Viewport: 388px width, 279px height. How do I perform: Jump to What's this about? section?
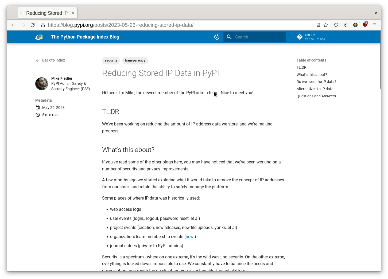click(312, 75)
